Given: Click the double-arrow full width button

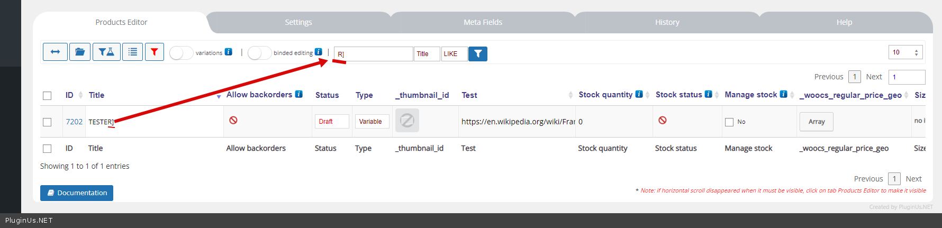Looking at the screenshot, I should point(55,52).
